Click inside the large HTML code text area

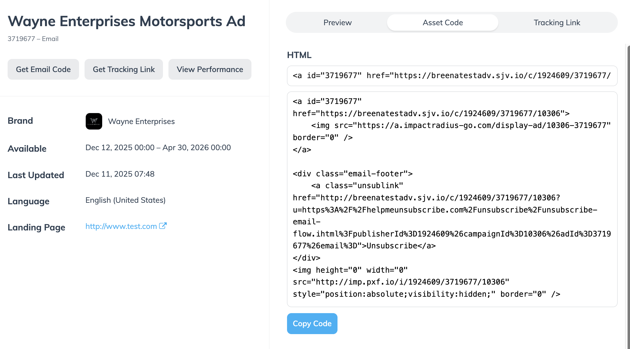[452, 199]
